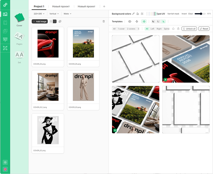Edit background colors with pencil icon

133,14
